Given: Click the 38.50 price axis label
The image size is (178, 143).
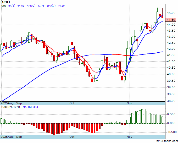Looking at the screenshot, I should 171,94.
